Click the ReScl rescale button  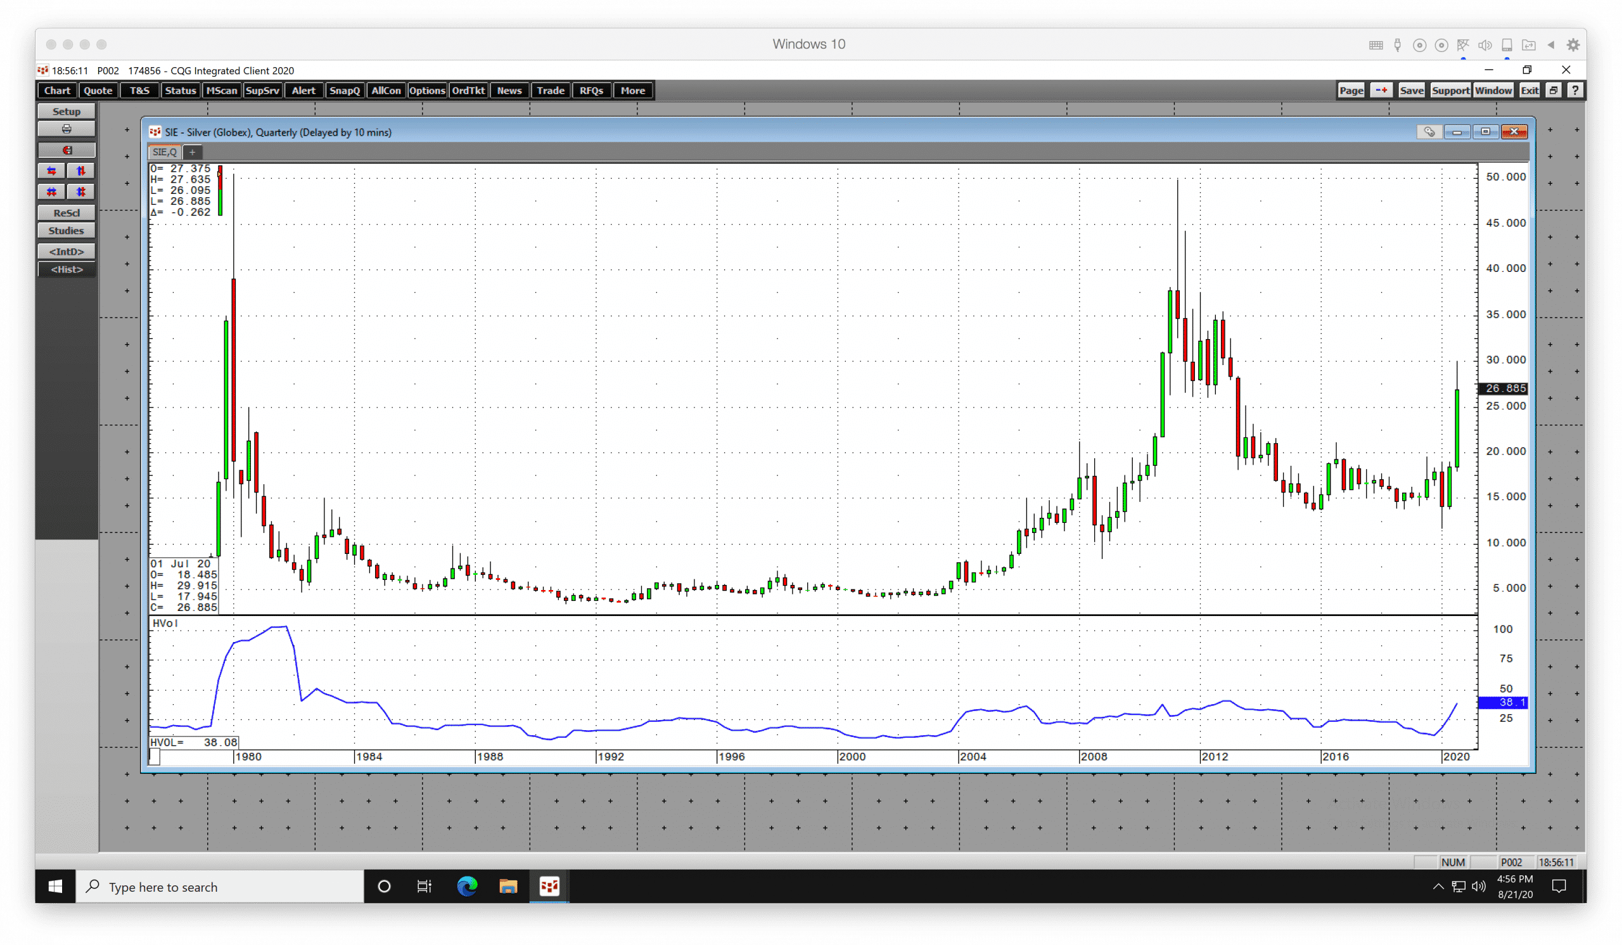67,213
